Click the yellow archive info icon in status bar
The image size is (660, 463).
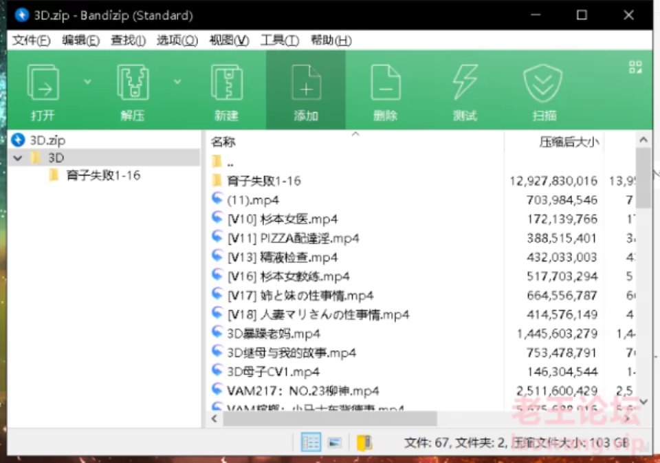pos(364,442)
